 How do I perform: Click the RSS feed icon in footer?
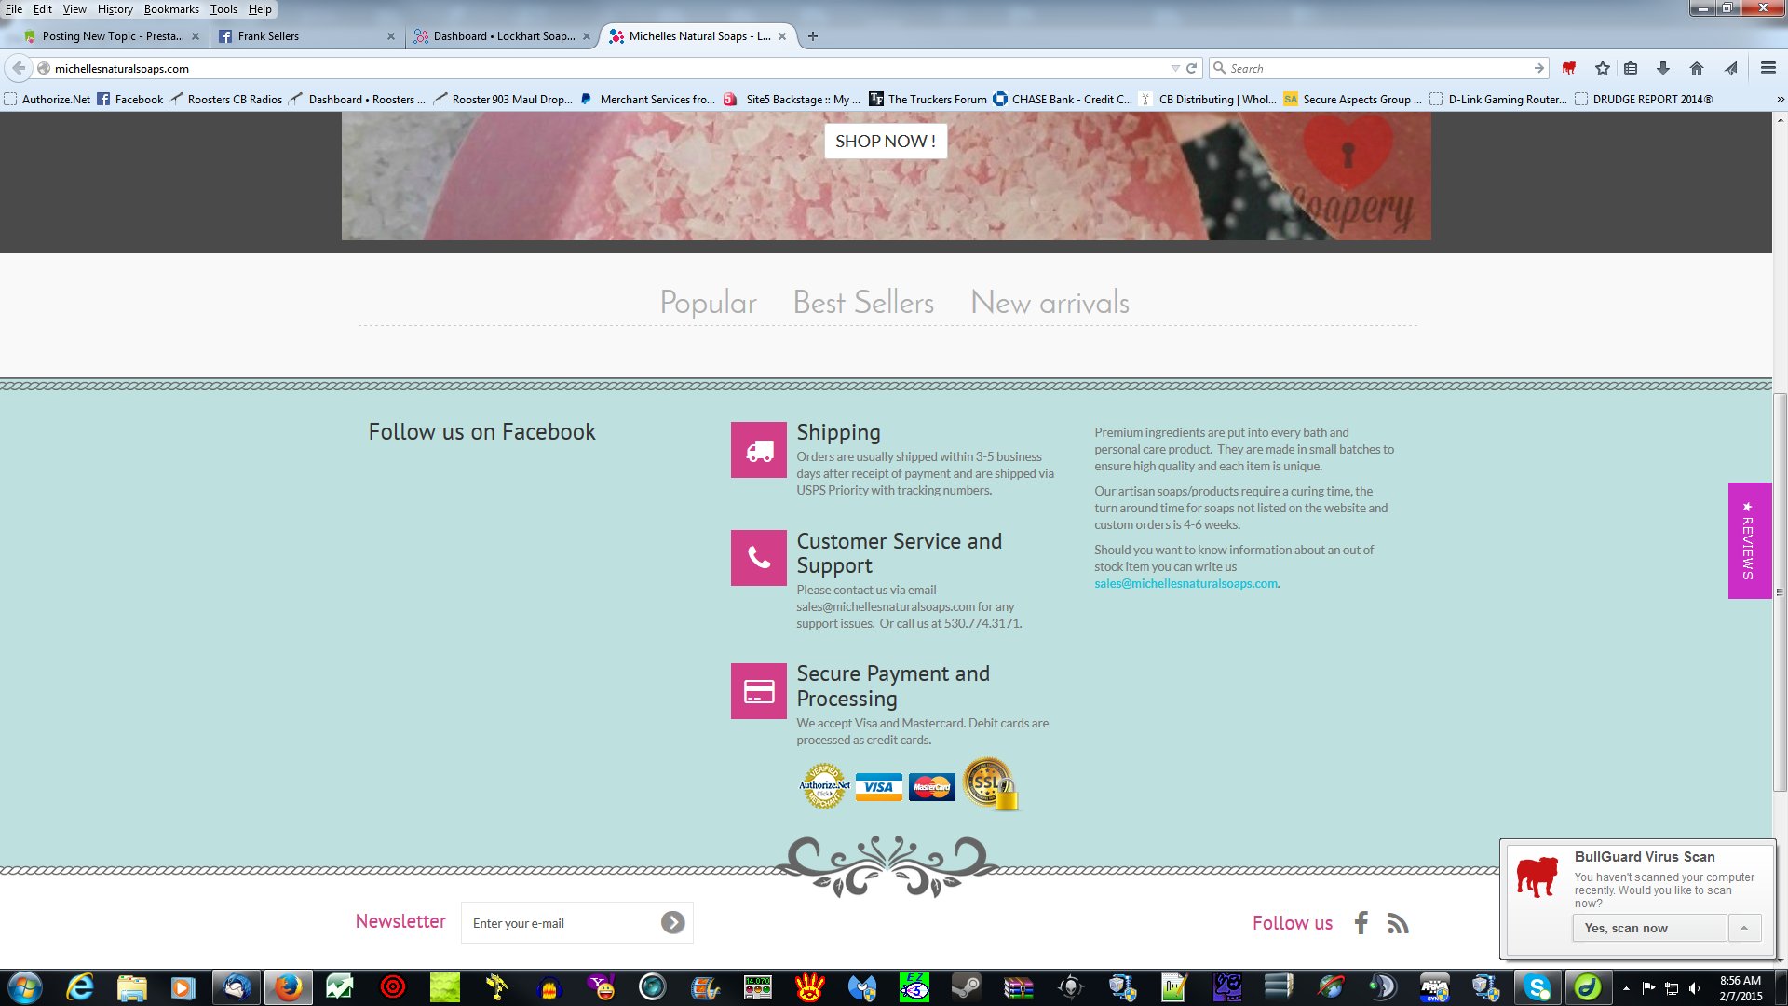(x=1397, y=923)
